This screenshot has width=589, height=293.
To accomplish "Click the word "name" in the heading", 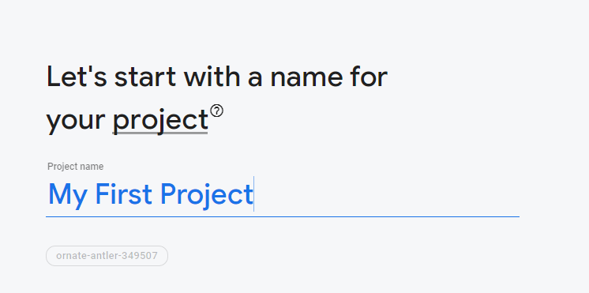I will tap(306, 79).
